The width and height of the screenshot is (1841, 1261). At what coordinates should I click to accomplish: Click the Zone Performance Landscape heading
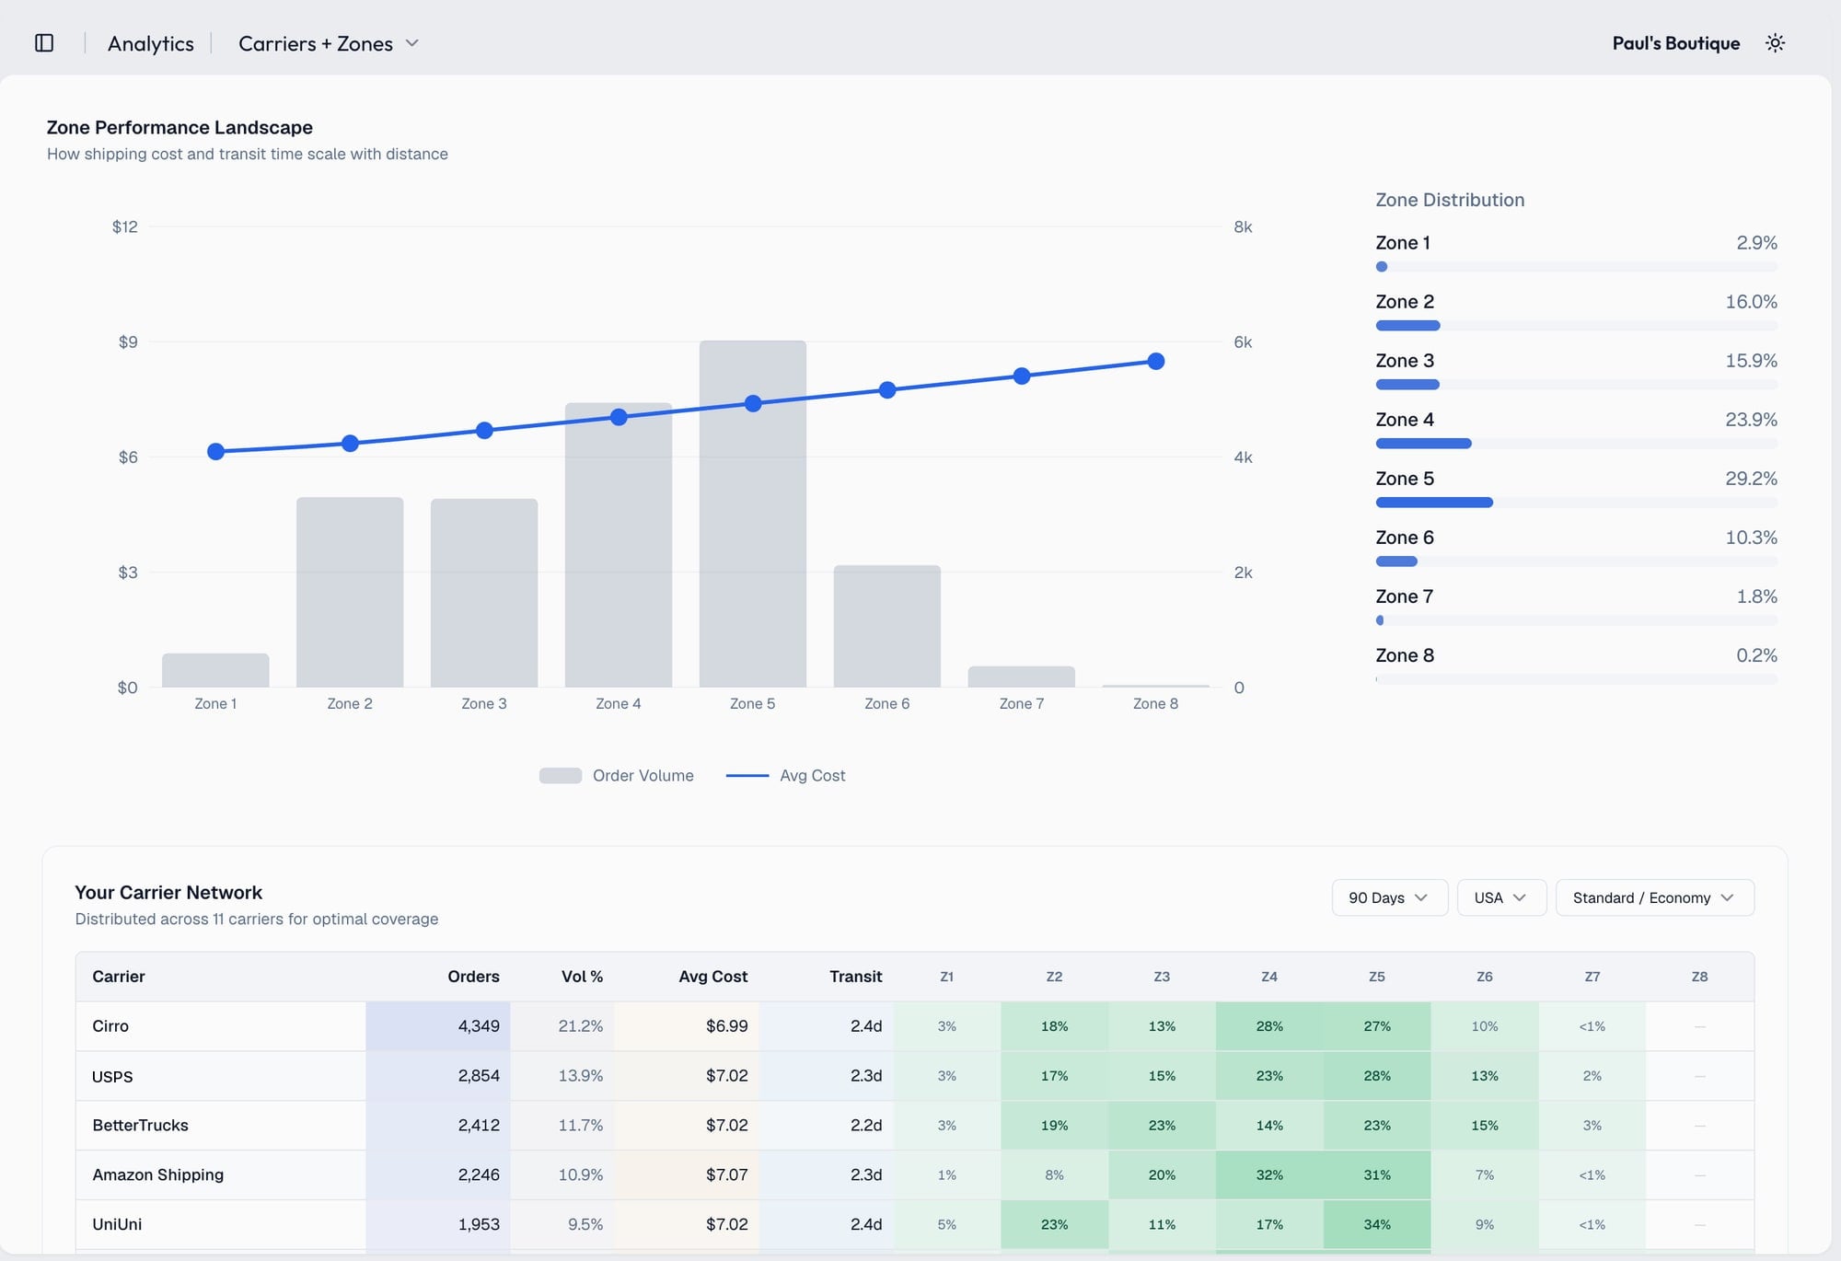[x=179, y=128]
